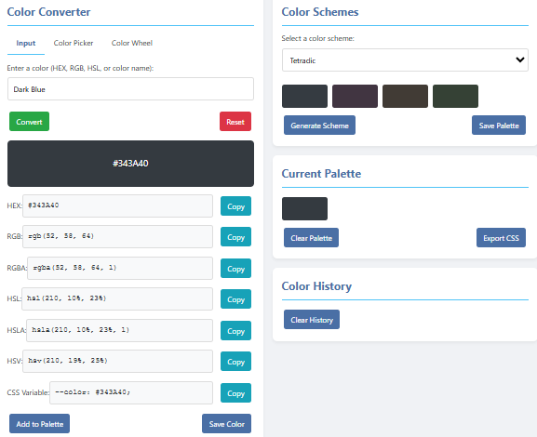
Task: Click the color entry field containing Dark Blue
Action: 130,89
